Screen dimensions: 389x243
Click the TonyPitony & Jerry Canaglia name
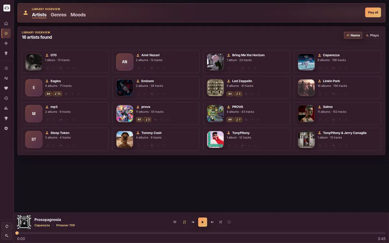(x=345, y=133)
